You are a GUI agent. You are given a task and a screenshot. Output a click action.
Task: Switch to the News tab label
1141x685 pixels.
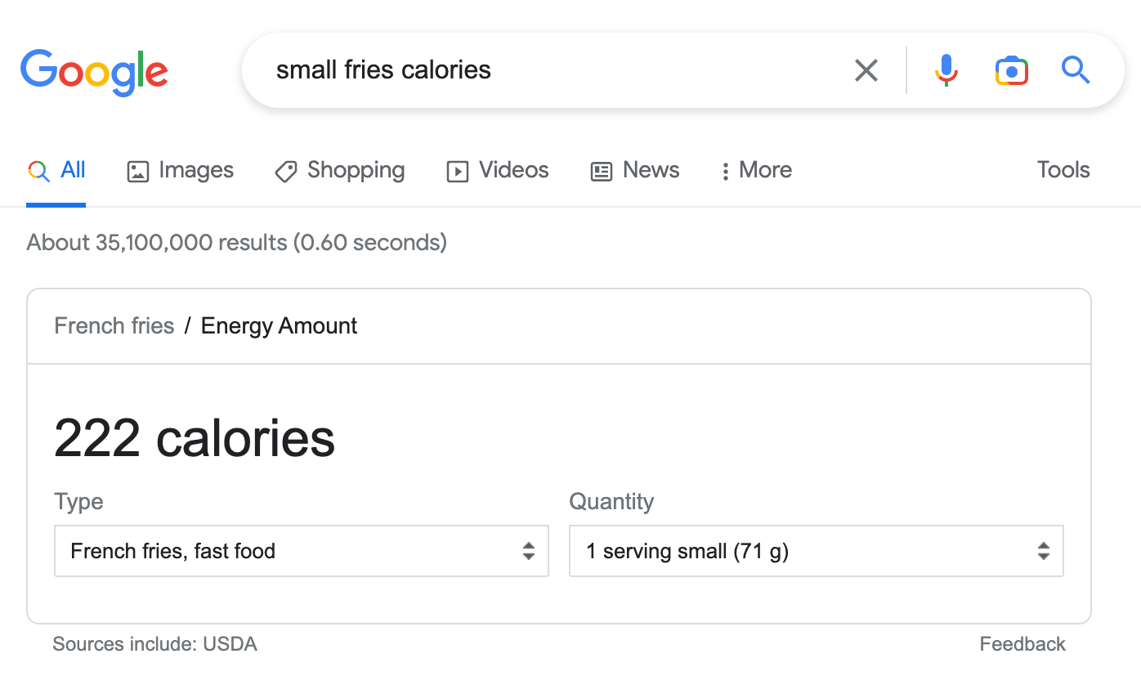(x=651, y=170)
